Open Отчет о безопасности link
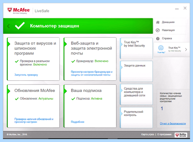Screen dimensions: 193x142 [173, 123]
